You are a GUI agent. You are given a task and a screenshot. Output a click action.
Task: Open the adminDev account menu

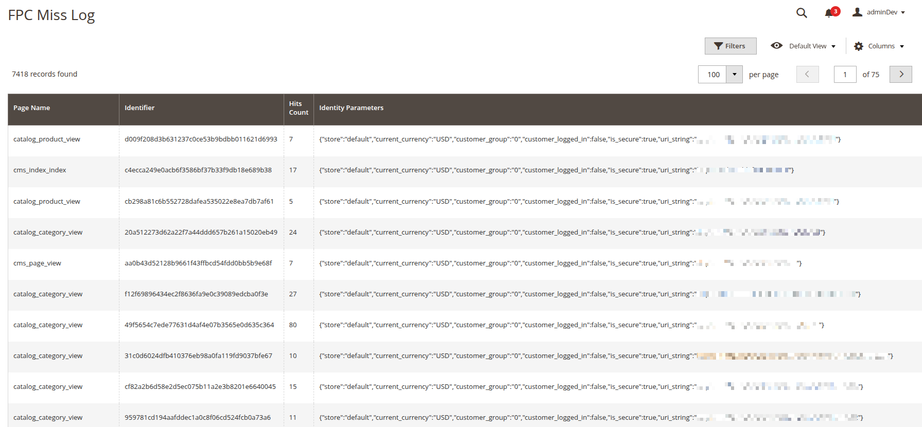[879, 12]
